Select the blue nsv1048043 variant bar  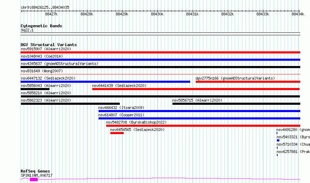point(160,60)
